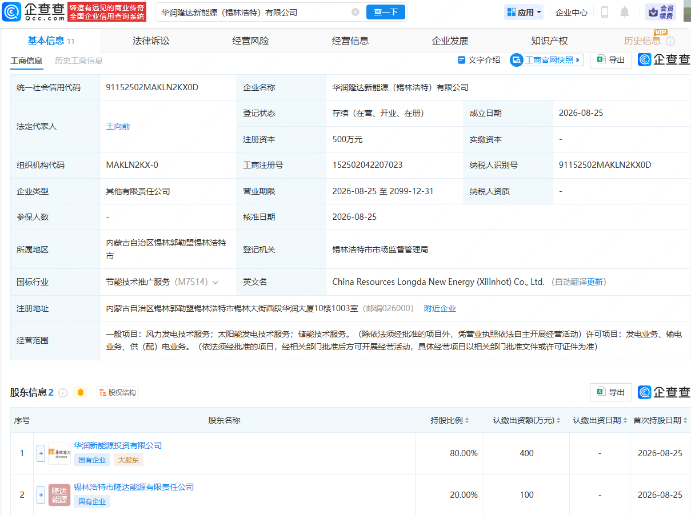Click 国有企业 tag under 华润新能源投资有限公司

point(92,460)
